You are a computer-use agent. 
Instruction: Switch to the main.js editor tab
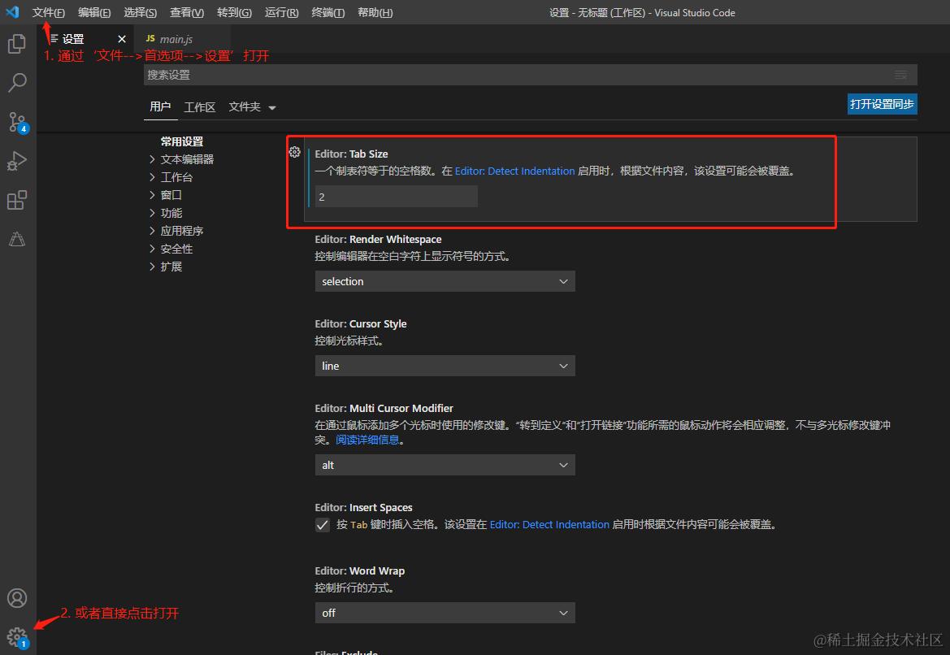click(x=182, y=39)
